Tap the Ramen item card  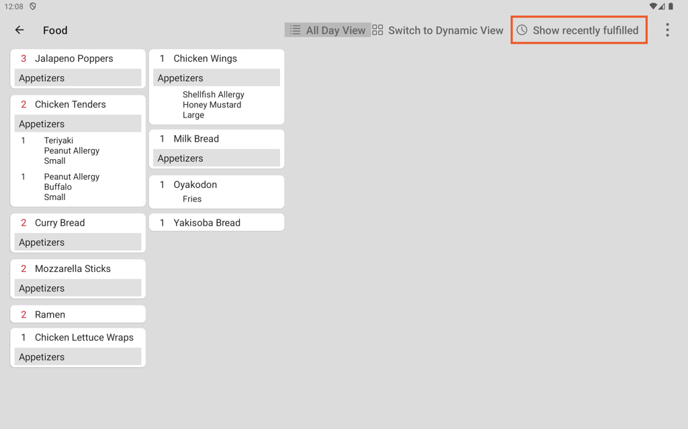[x=78, y=314]
